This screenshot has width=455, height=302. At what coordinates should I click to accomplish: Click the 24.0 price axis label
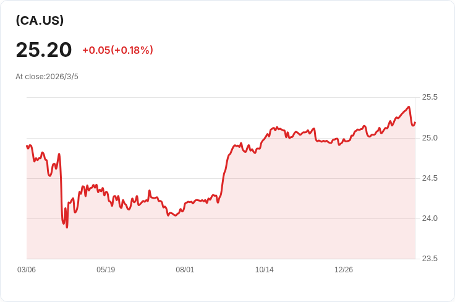click(430, 218)
